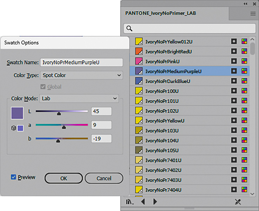Select the IvoryNoPr100U swatch name
Viewport: 259px width, 211px height.
pyautogui.click(x=162, y=91)
